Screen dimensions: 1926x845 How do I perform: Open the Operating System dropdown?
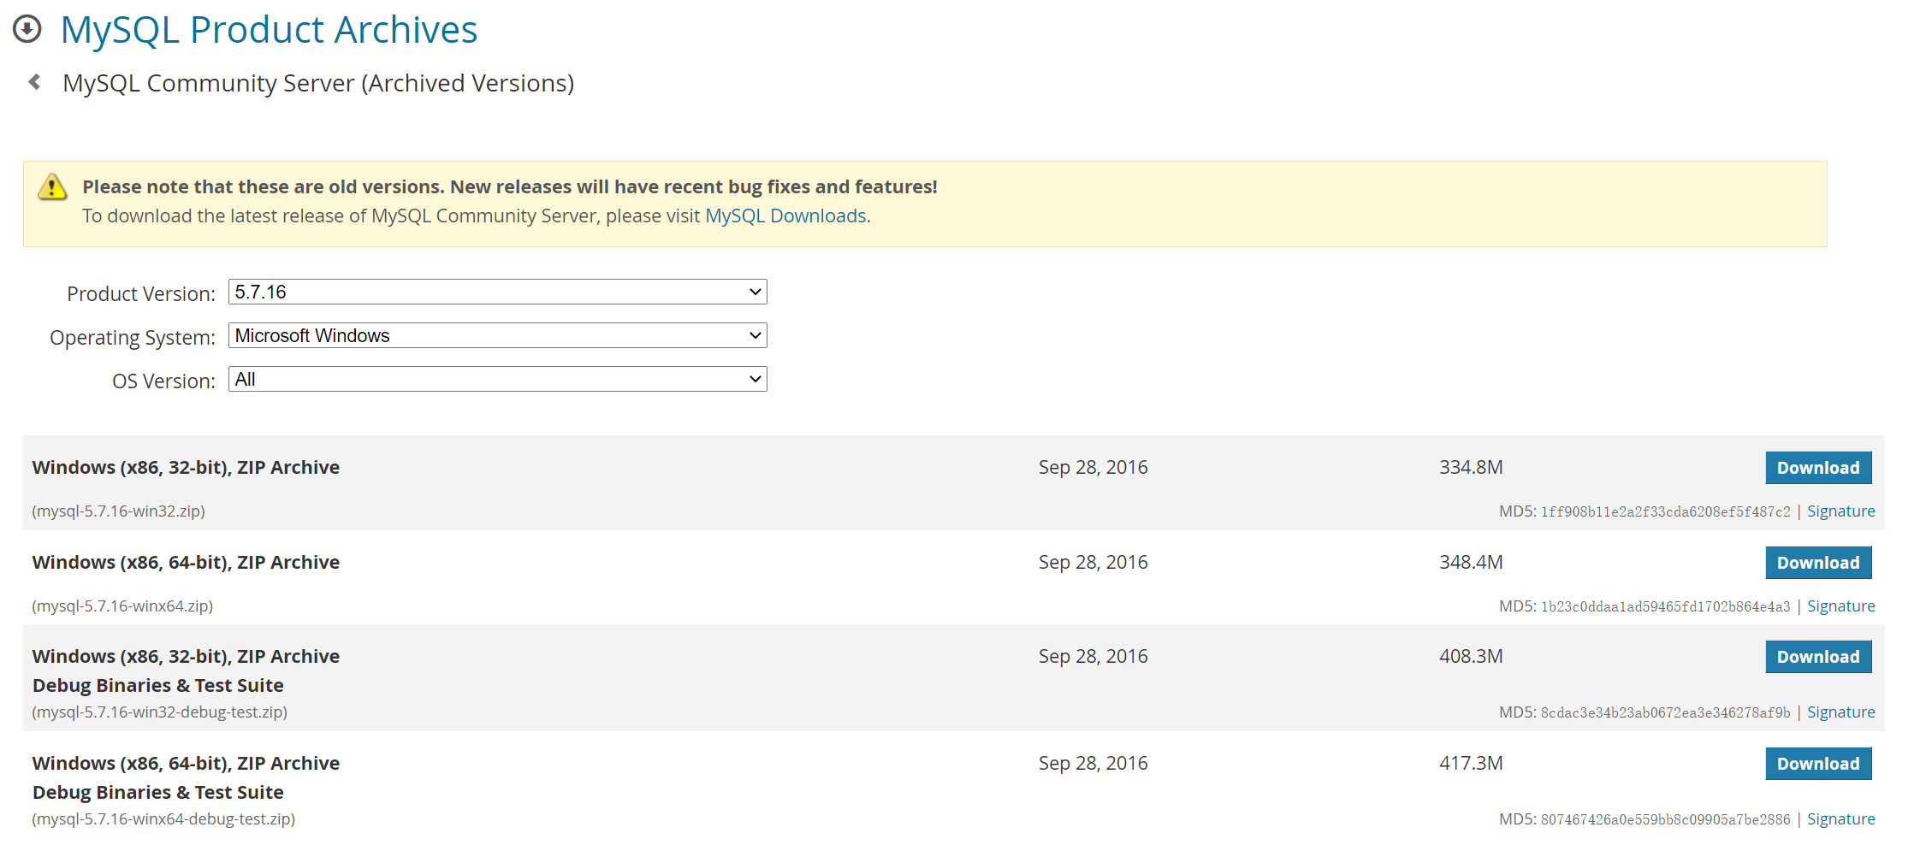point(497,335)
